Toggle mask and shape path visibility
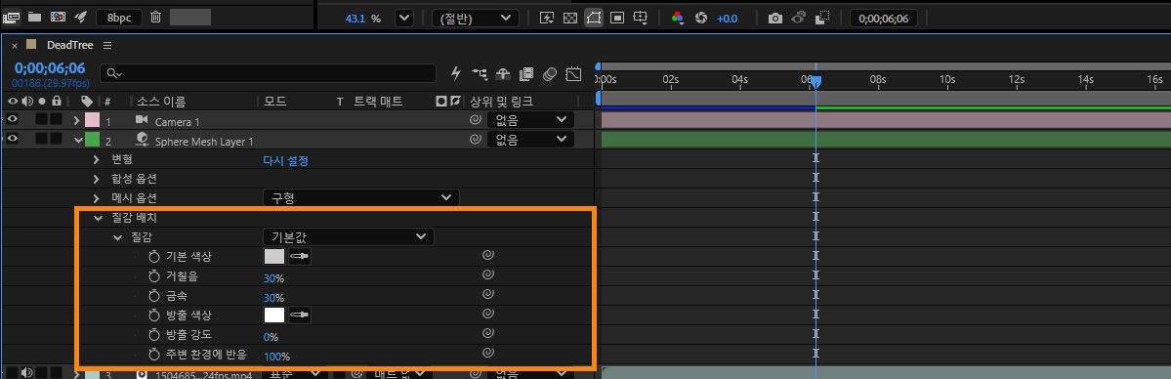1171x379 pixels. (x=594, y=18)
